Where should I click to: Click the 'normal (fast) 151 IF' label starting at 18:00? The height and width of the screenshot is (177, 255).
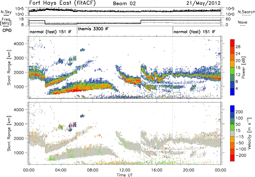[x=194, y=32]
